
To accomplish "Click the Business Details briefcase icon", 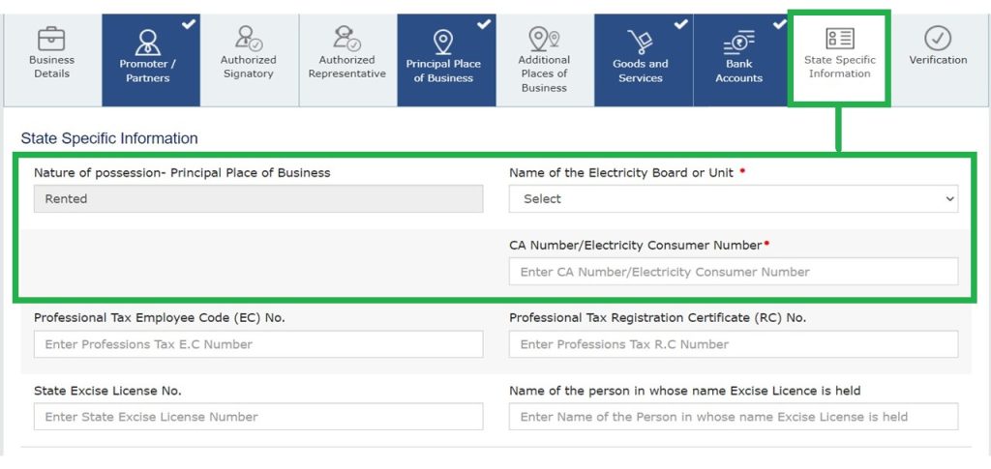I will click(x=51, y=39).
